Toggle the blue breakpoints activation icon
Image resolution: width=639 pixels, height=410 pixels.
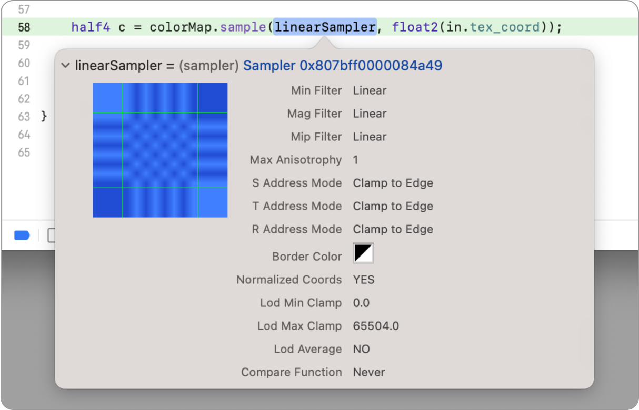pyautogui.click(x=22, y=235)
